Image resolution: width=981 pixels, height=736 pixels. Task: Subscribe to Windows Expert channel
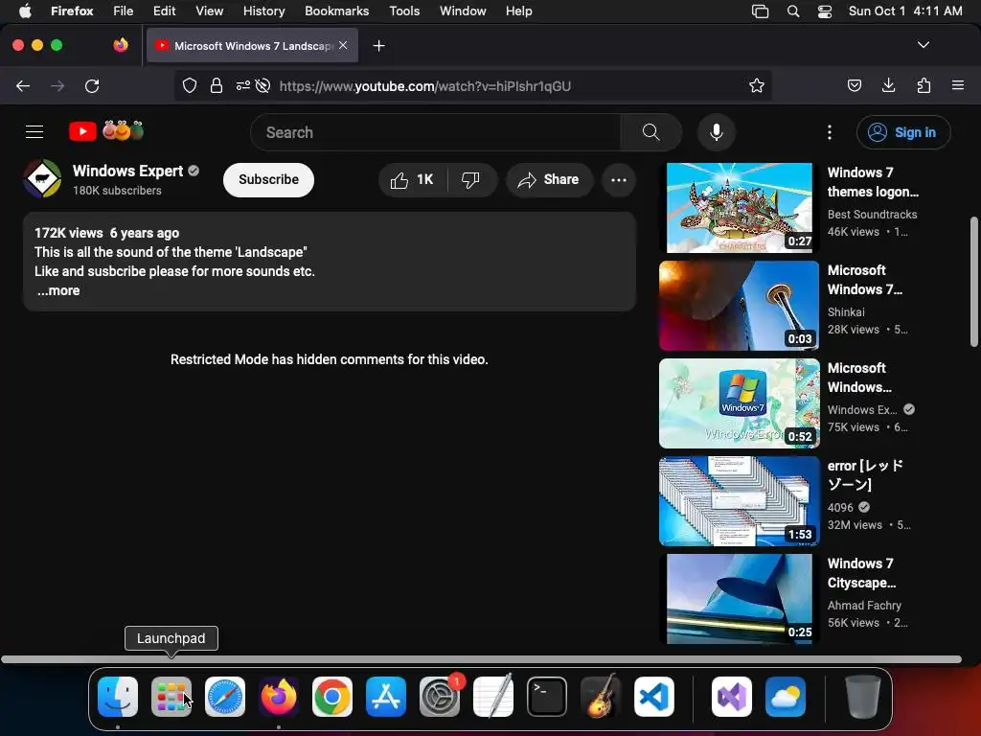pos(268,179)
